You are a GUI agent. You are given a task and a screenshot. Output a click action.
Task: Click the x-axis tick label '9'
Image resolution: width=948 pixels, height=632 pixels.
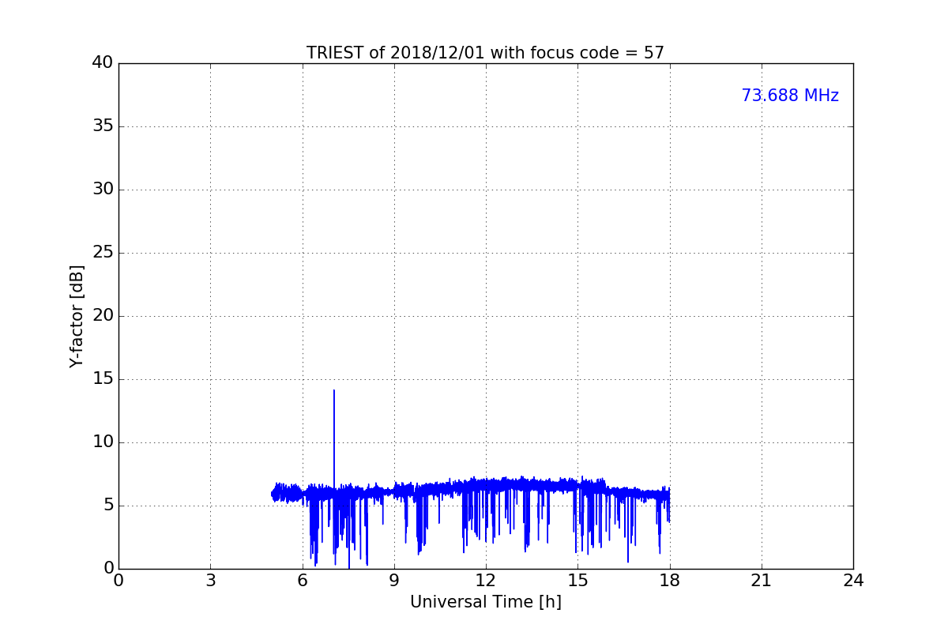394,581
